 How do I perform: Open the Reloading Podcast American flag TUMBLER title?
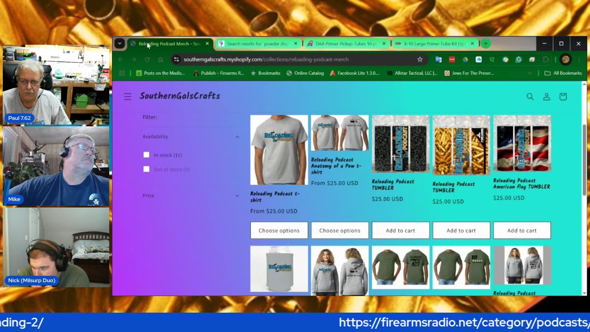coord(521,184)
